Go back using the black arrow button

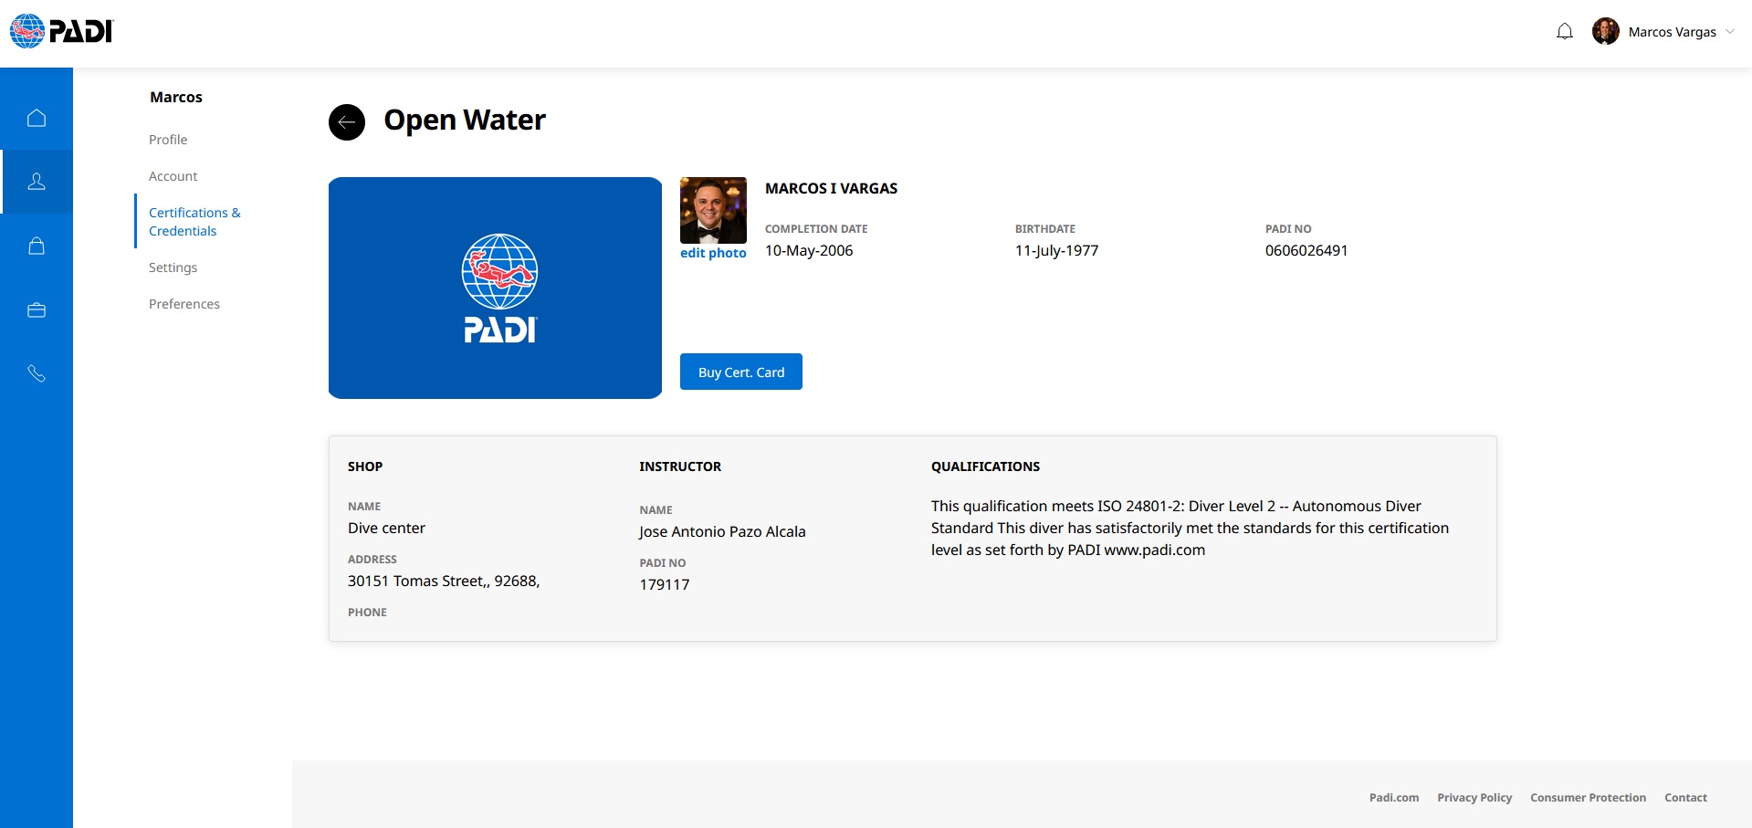tap(347, 121)
